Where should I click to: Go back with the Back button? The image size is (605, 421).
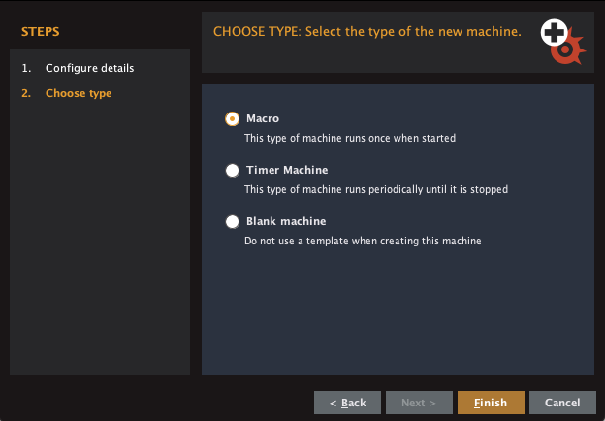pyautogui.click(x=347, y=403)
